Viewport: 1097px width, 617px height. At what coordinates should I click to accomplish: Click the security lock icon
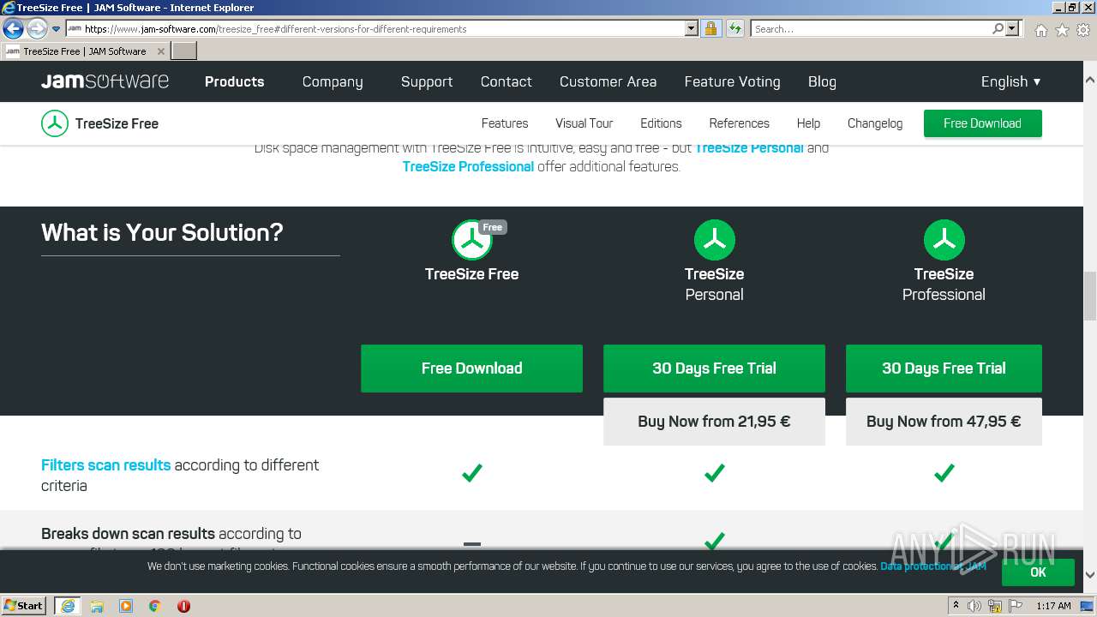tap(710, 28)
